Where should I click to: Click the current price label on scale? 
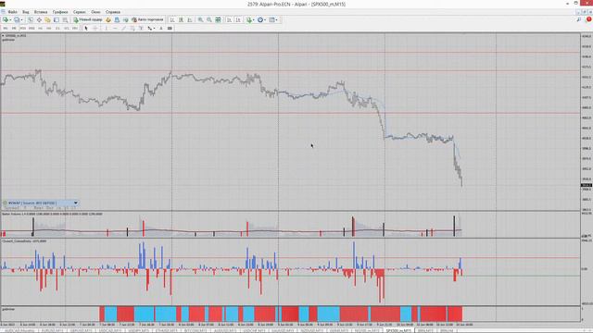[587, 185]
